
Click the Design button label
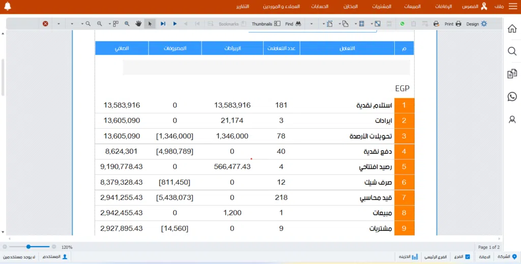point(472,24)
